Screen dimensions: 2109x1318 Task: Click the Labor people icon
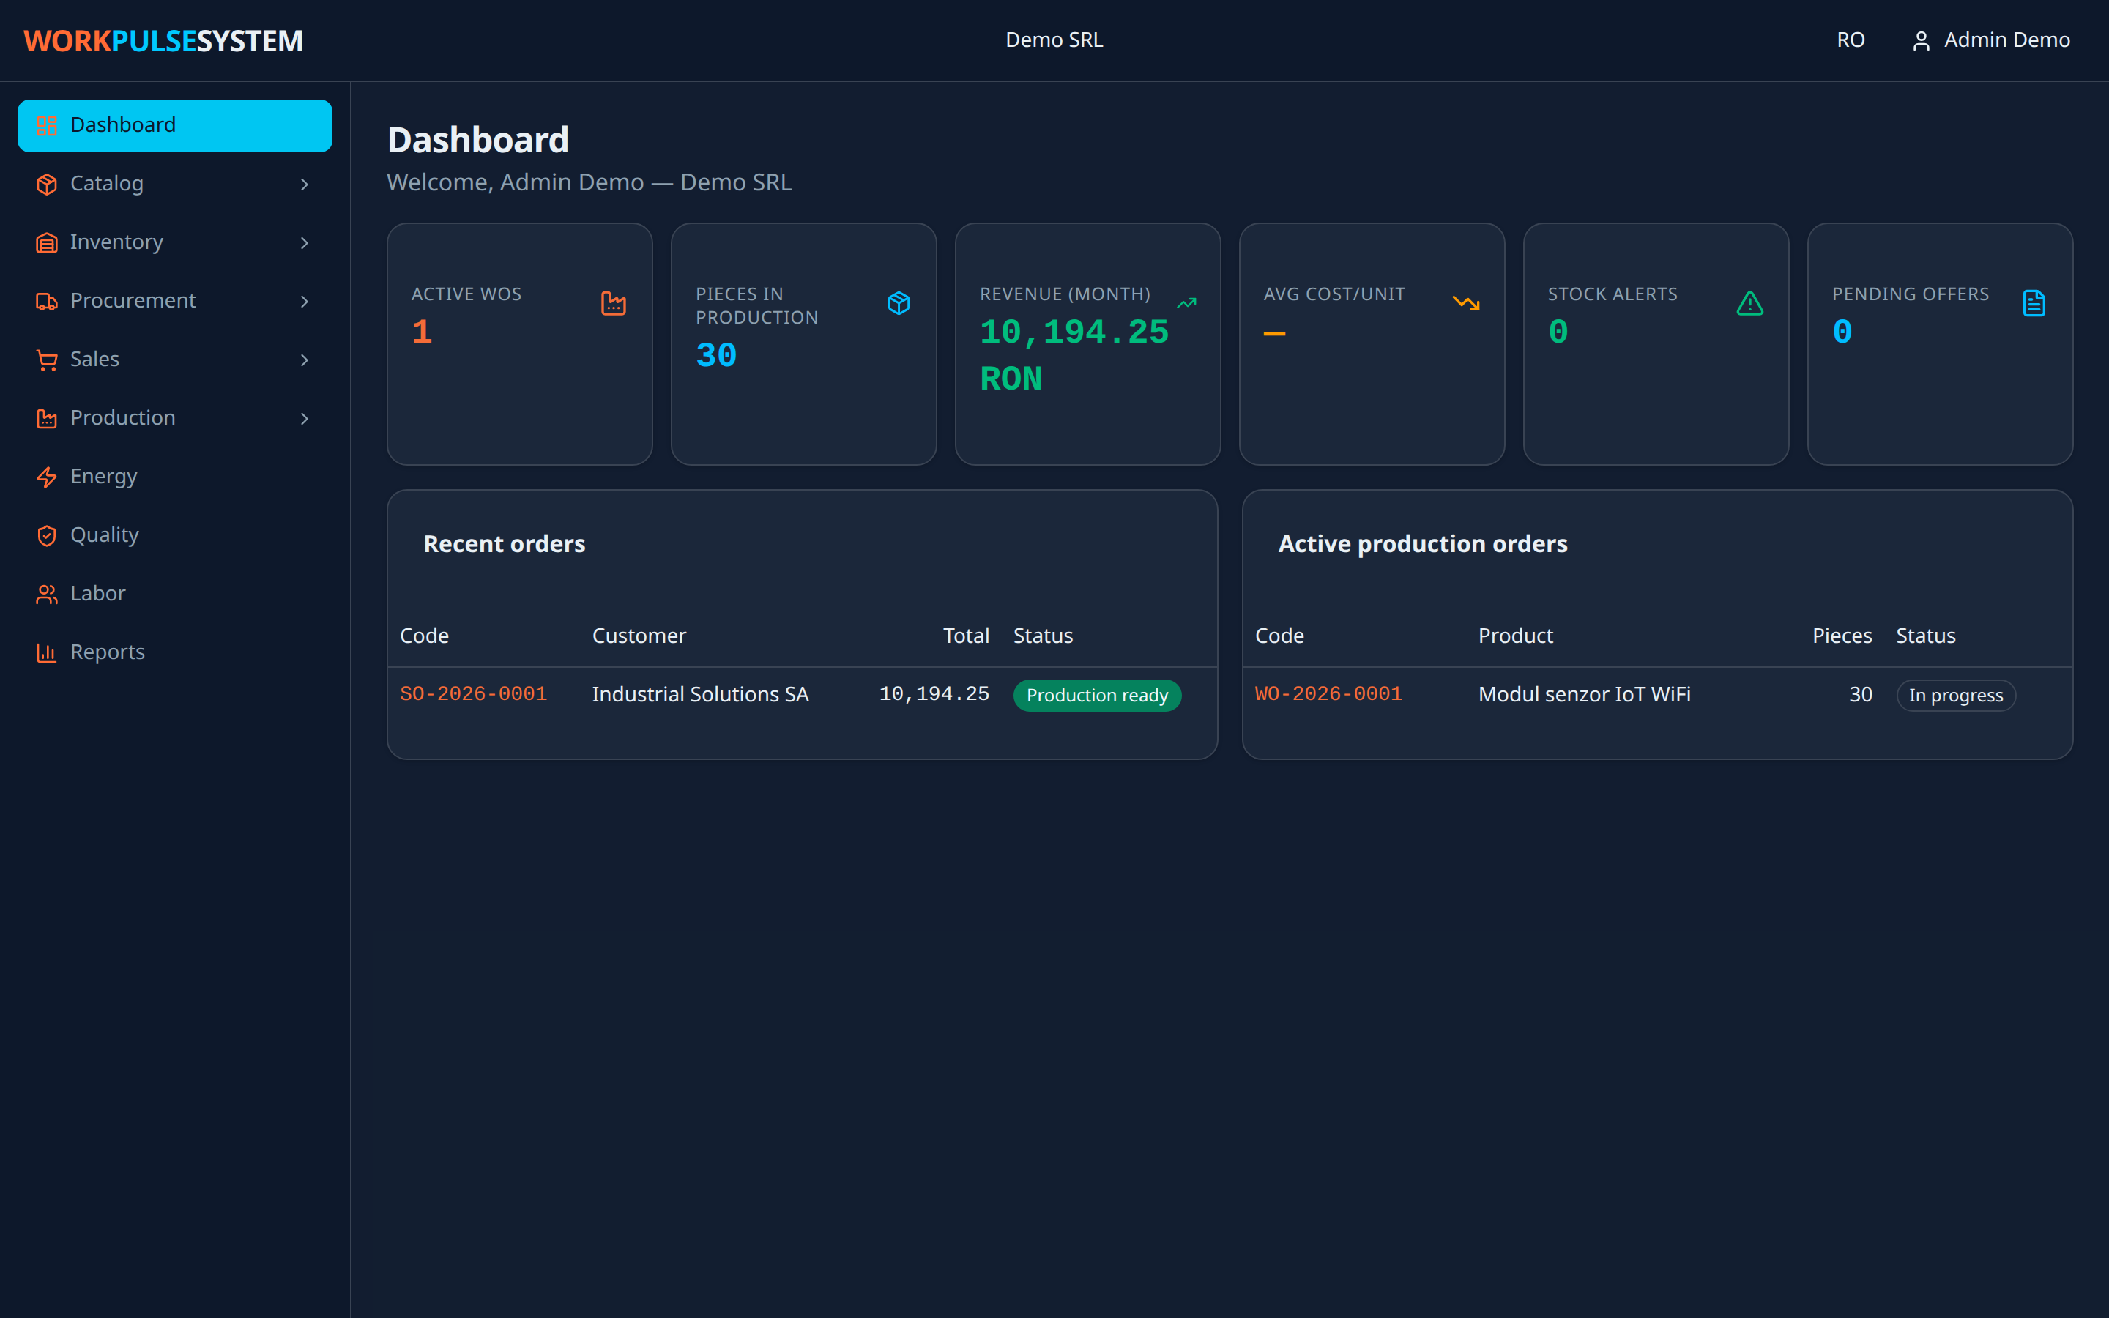tap(47, 594)
